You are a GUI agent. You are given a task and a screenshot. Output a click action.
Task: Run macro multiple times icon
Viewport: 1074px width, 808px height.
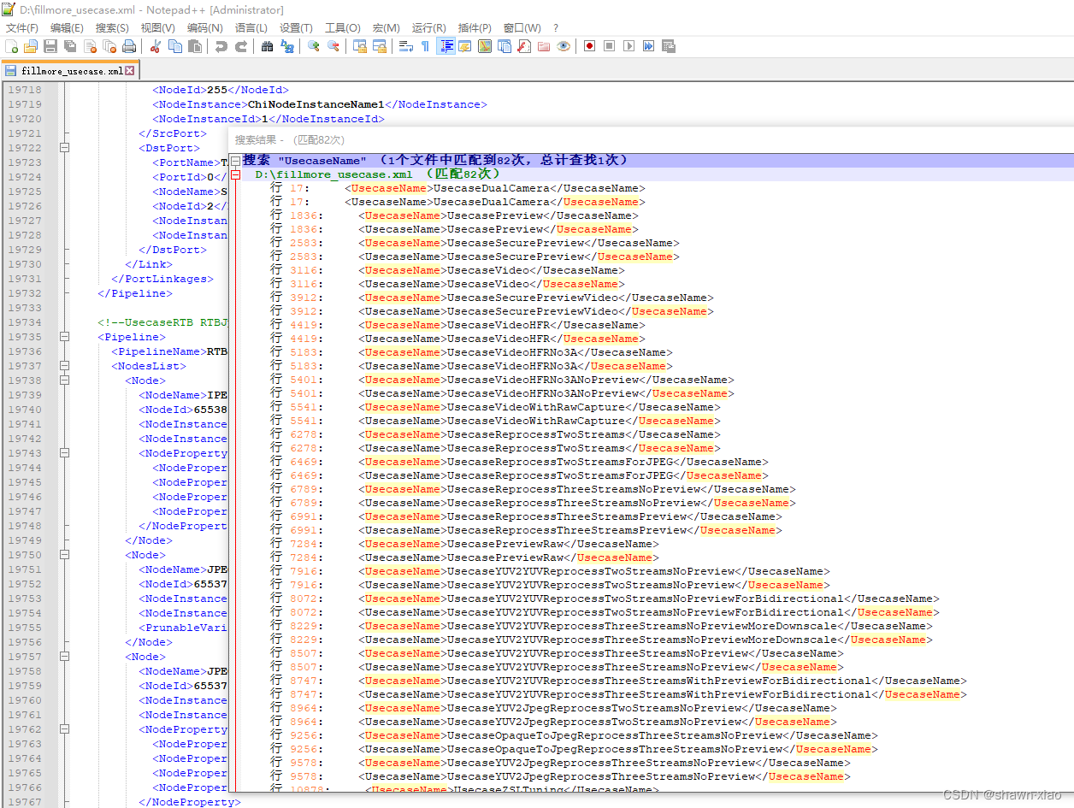649,46
